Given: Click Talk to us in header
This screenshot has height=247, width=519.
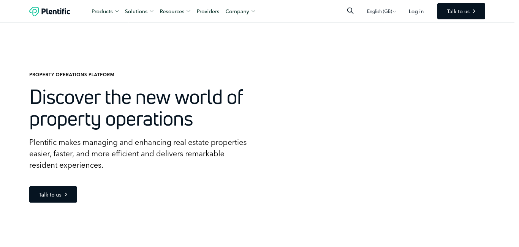Looking at the screenshot, I should click(x=461, y=11).
